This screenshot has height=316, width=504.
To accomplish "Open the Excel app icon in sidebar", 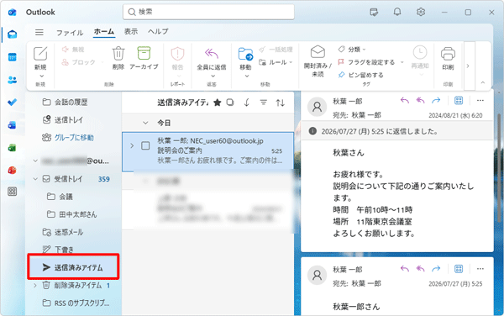I will 13,148.
